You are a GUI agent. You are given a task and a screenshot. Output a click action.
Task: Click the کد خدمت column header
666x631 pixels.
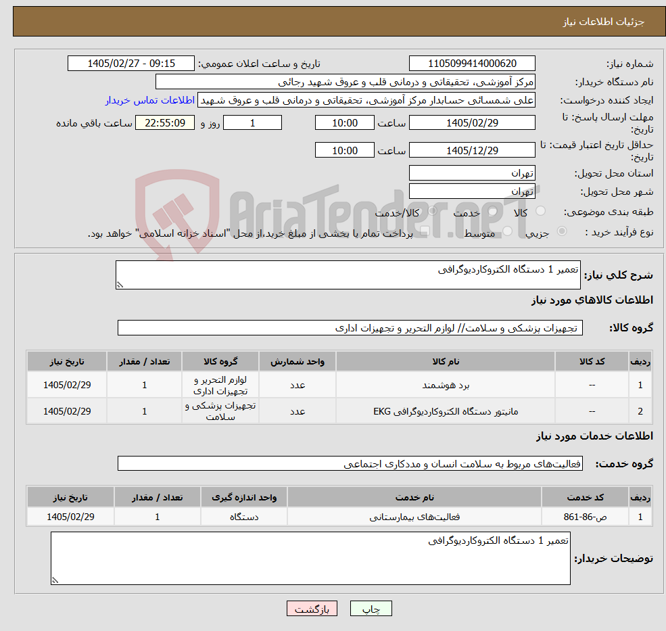(x=585, y=497)
